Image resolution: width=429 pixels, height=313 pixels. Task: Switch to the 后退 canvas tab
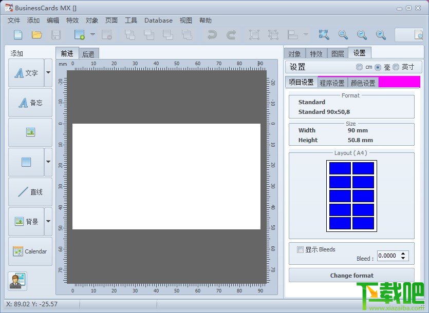click(88, 54)
